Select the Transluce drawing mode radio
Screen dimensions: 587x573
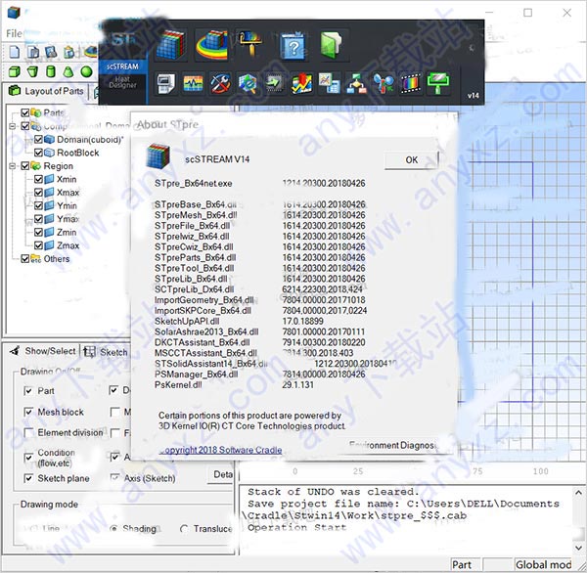tap(184, 529)
